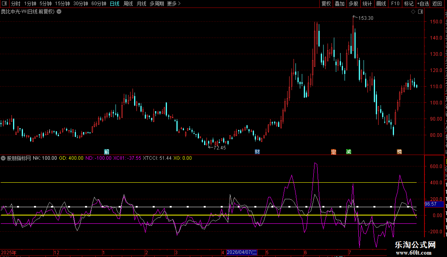
Task: Click the NK: 100.00 indicator value
Action: click(45, 158)
